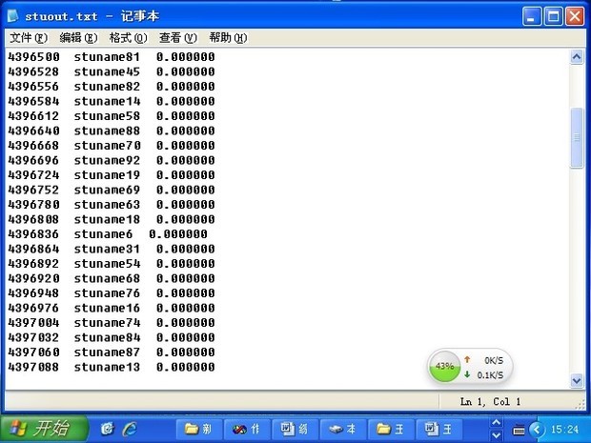Click the Ln 1, Col 1 status text
This screenshot has height=443, width=591.
pos(490,402)
